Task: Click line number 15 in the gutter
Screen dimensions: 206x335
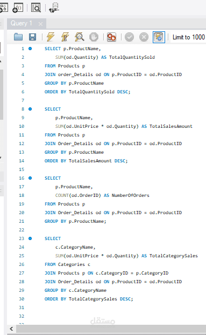Action: pos(22,169)
